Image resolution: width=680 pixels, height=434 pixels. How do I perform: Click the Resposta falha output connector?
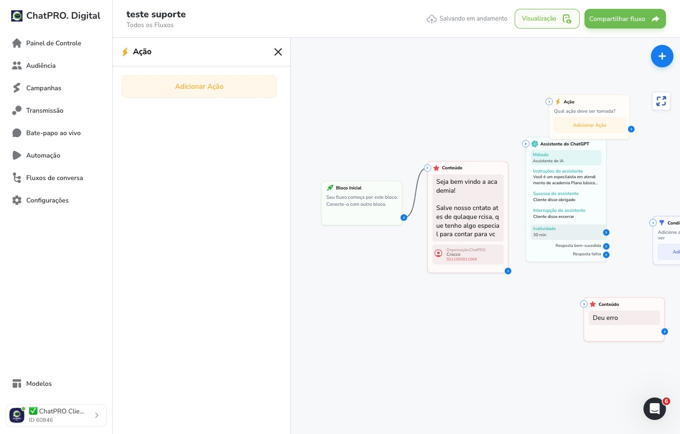click(606, 255)
